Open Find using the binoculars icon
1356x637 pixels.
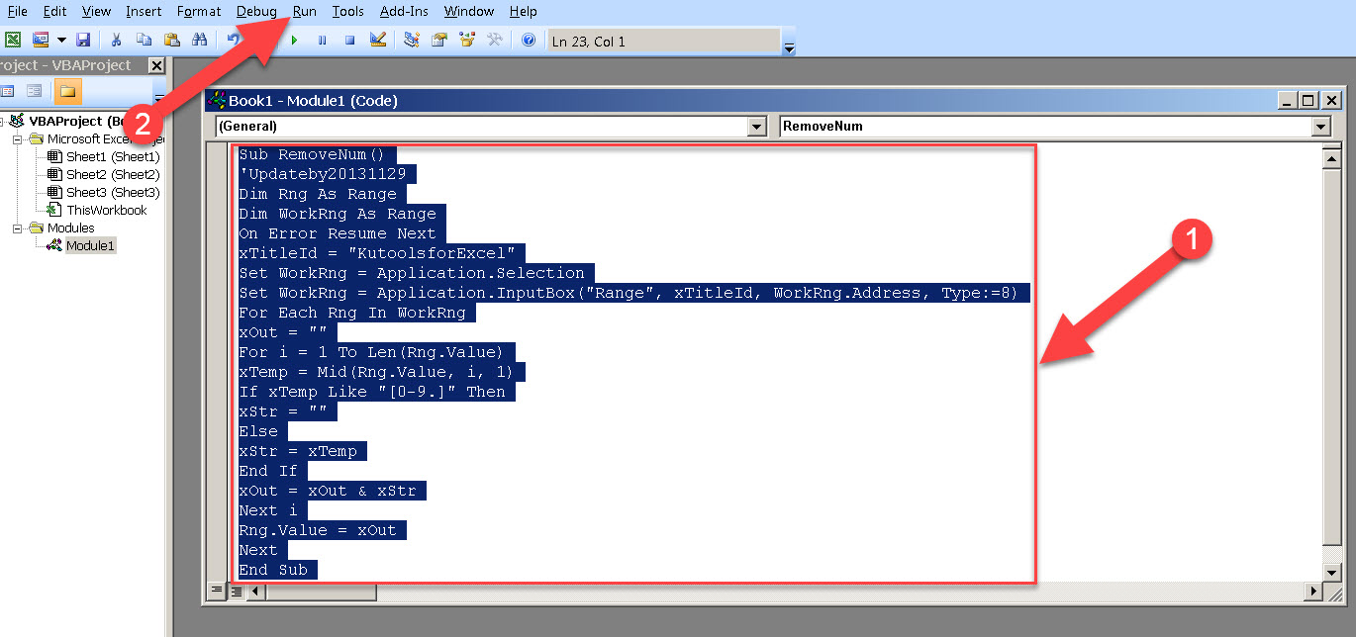[x=201, y=40]
